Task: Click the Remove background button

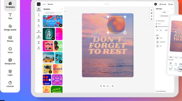Action: (164, 16)
